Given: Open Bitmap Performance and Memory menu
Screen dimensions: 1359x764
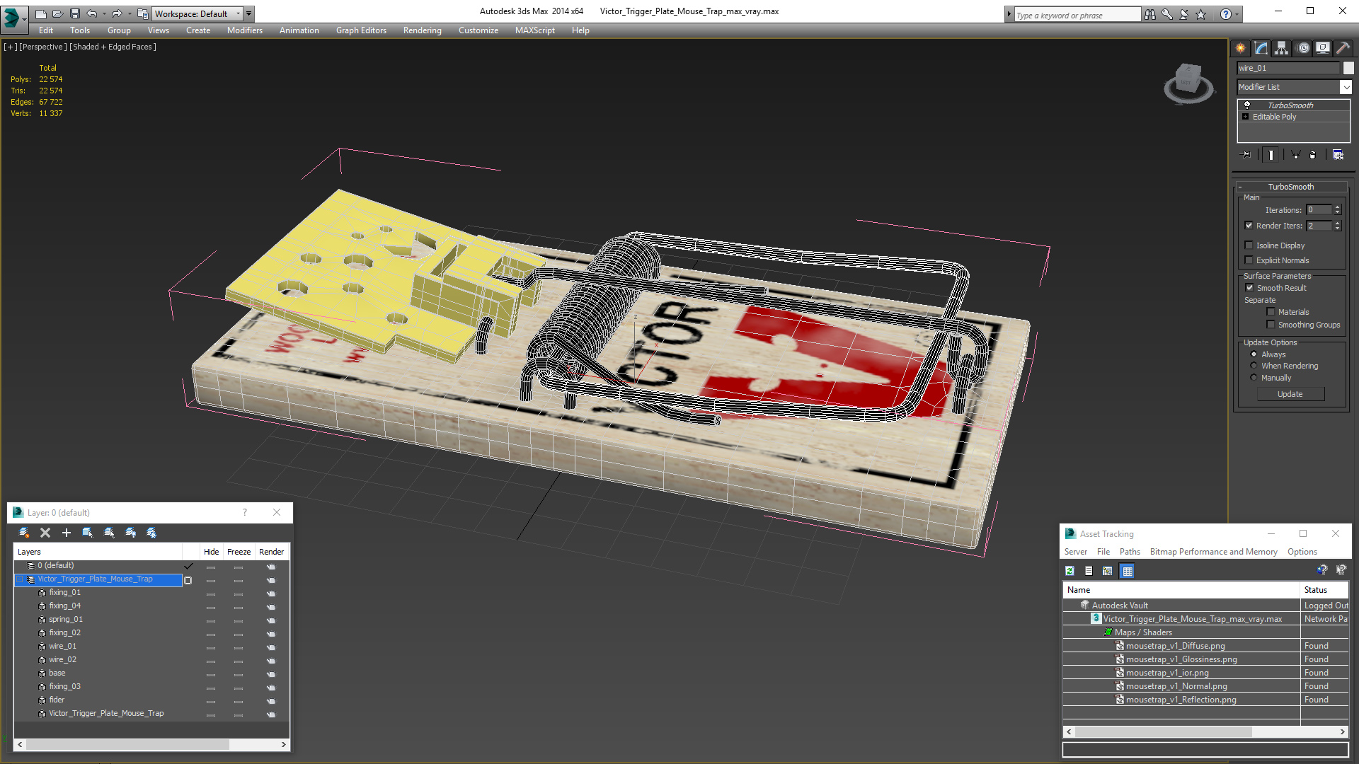Looking at the screenshot, I should click(x=1213, y=552).
